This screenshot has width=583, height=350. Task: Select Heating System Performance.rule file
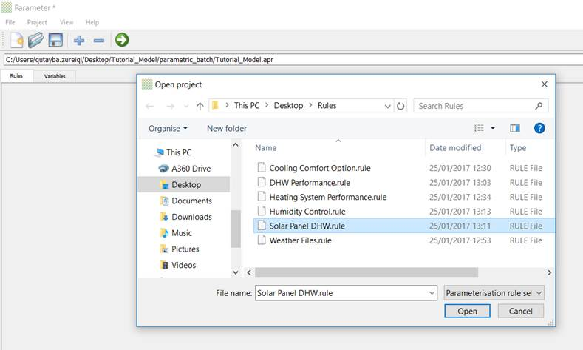(328, 197)
